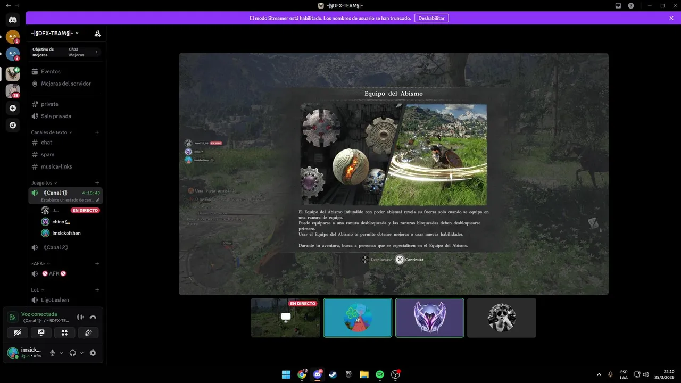Create a channel in Canales de texto

click(97, 132)
